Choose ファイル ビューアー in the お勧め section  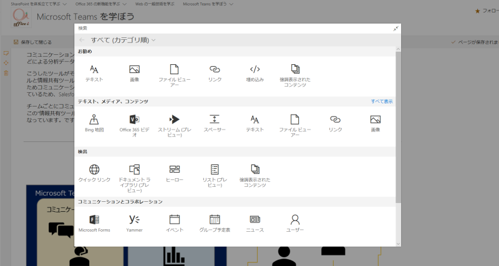[175, 75]
